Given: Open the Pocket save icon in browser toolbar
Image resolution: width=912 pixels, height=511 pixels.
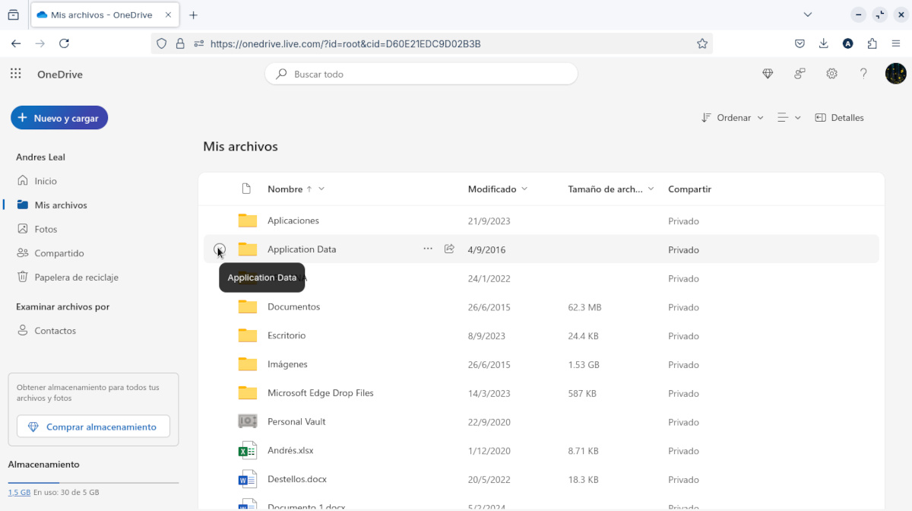Looking at the screenshot, I should (800, 44).
